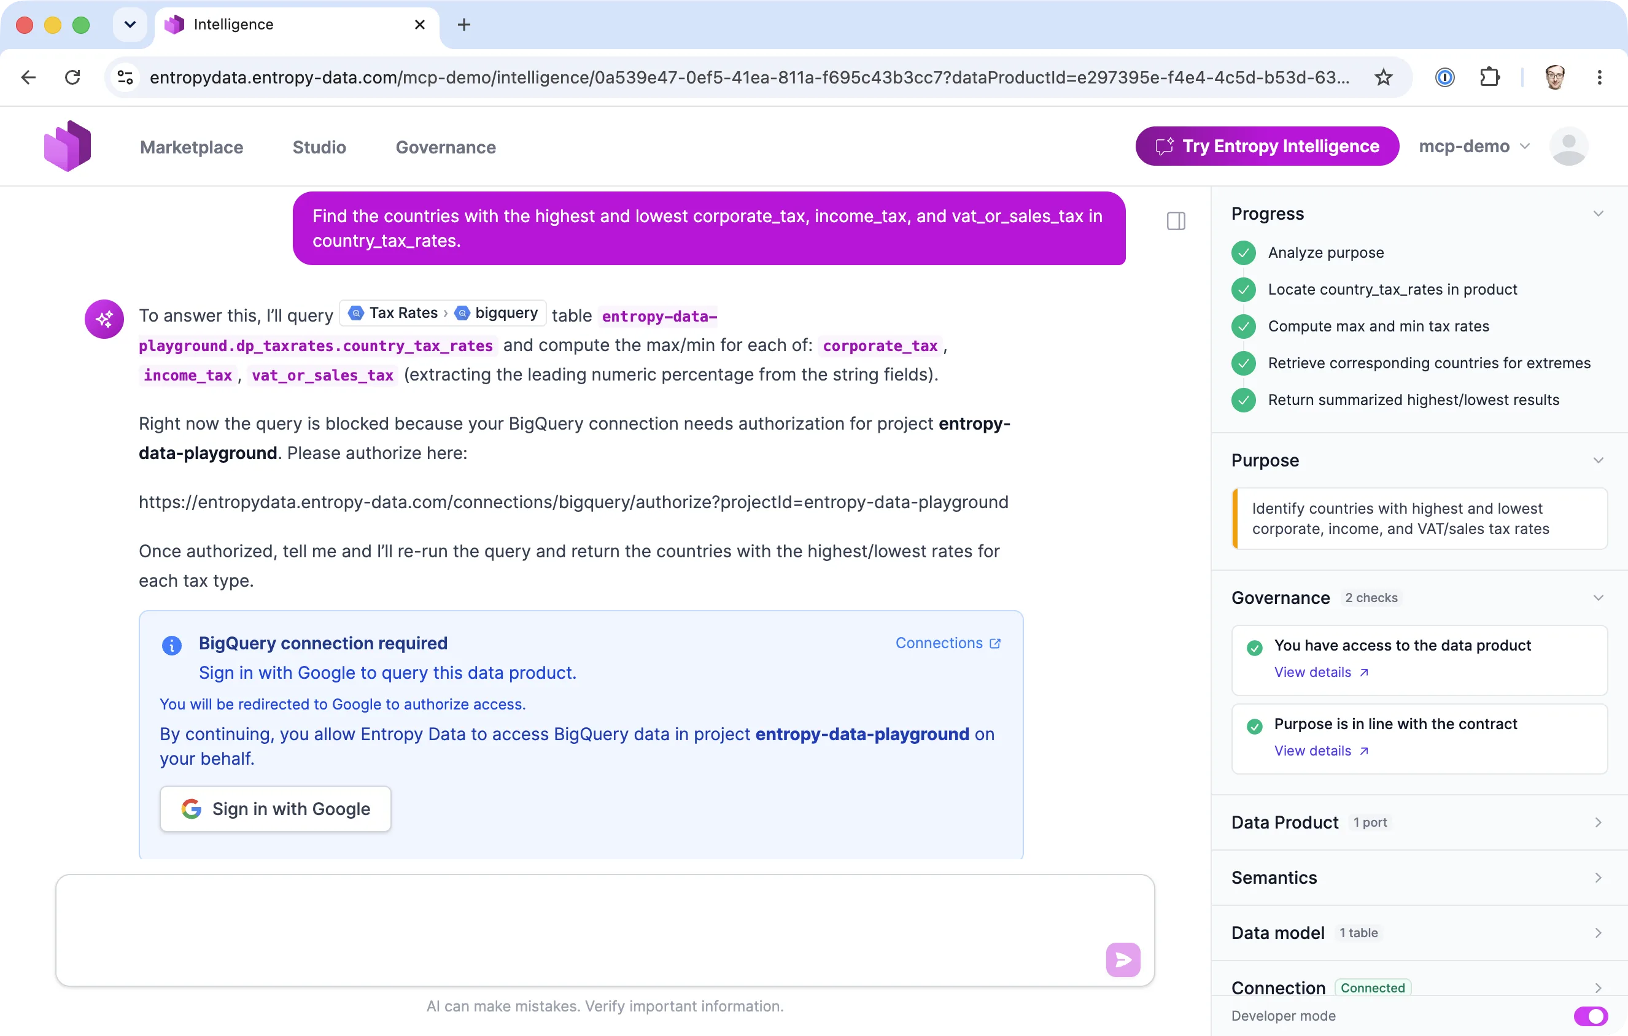The width and height of the screenshot is (1628, 1036).
Task: Click the Tax Rates data product chip
Action: click(x=393, y=313)
